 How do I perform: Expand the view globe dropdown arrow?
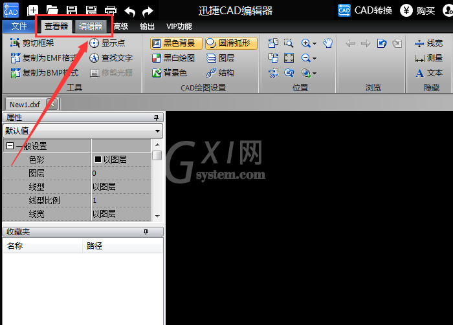pyautogui.click(x=315, y=74)
